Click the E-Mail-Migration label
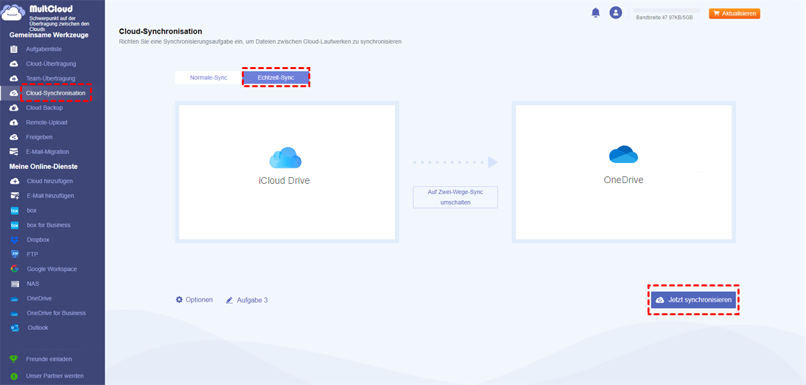This screenshot has width=806, height=385. coord(48,152)
